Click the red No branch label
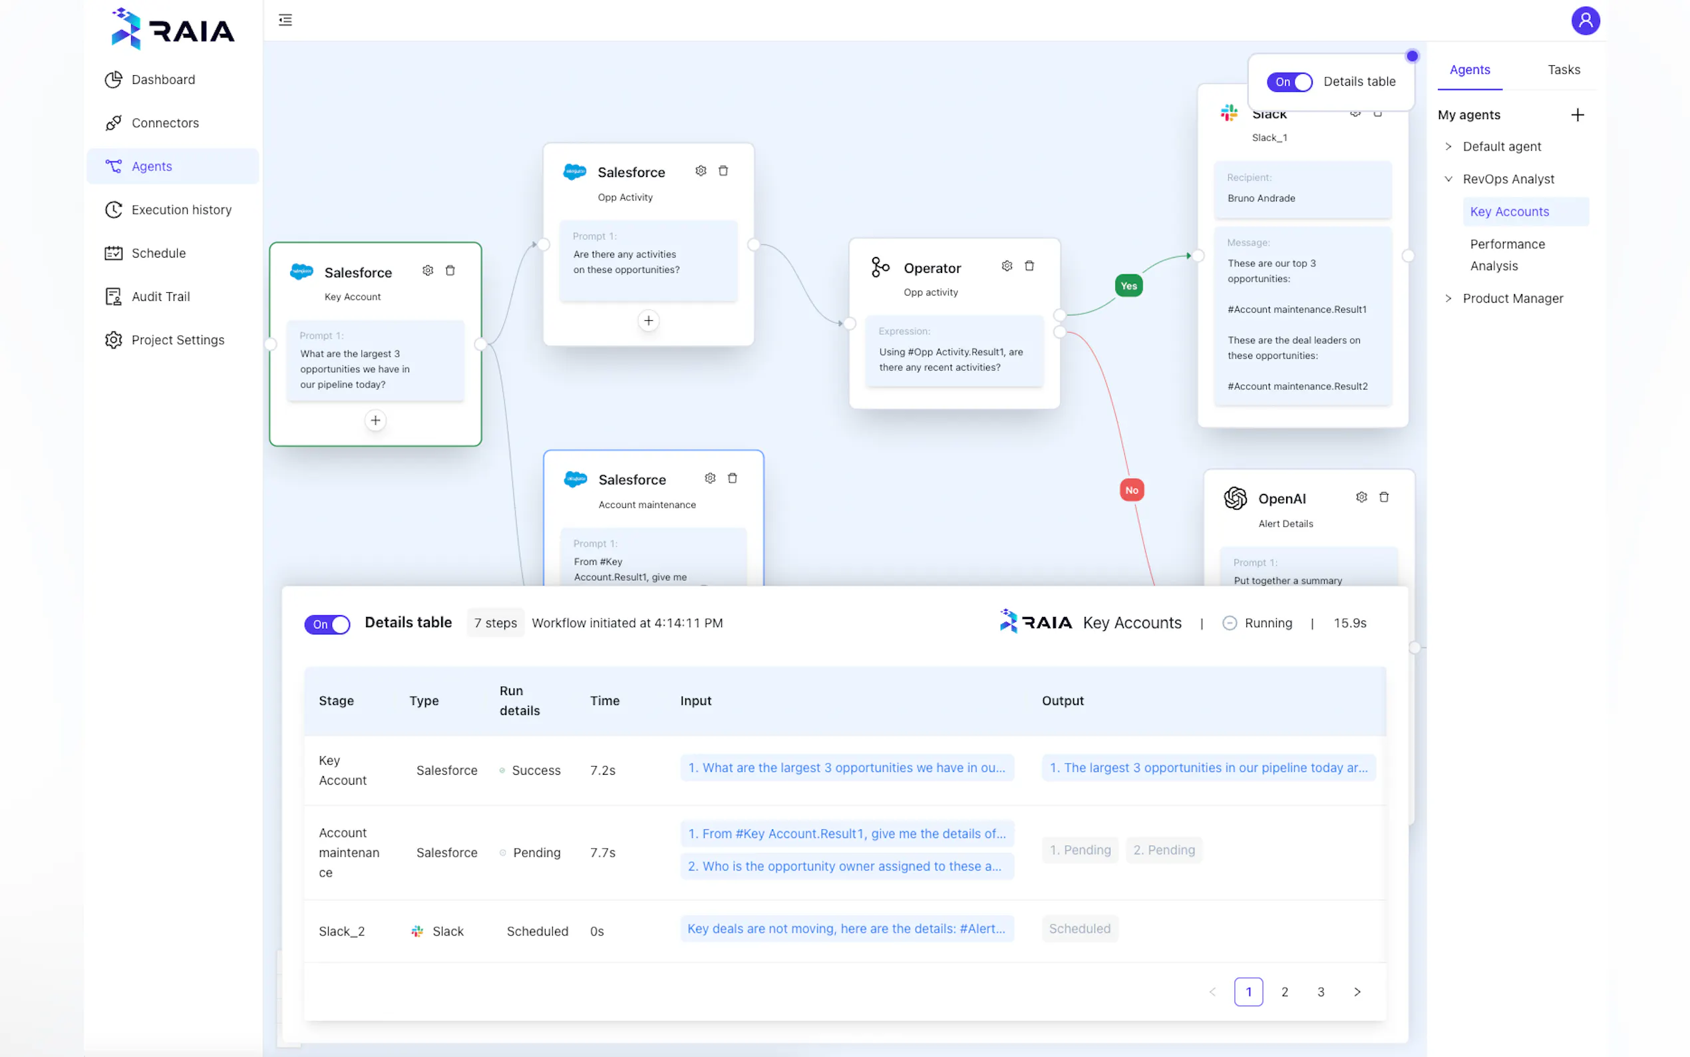1690x1057 pixels. (1131, 490)
